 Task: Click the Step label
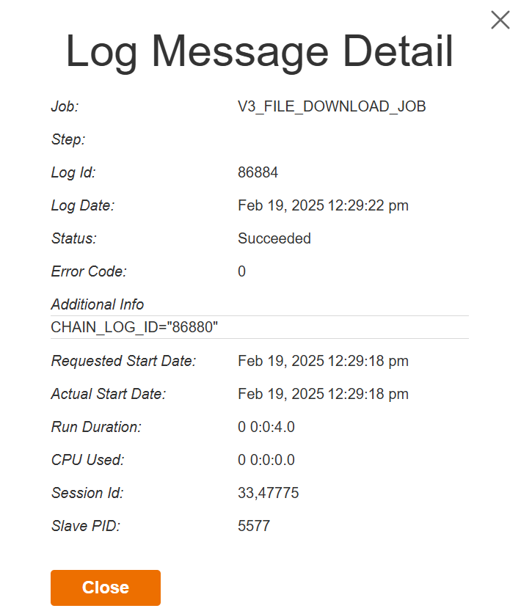pyautogui.click(x=68, y=139)
